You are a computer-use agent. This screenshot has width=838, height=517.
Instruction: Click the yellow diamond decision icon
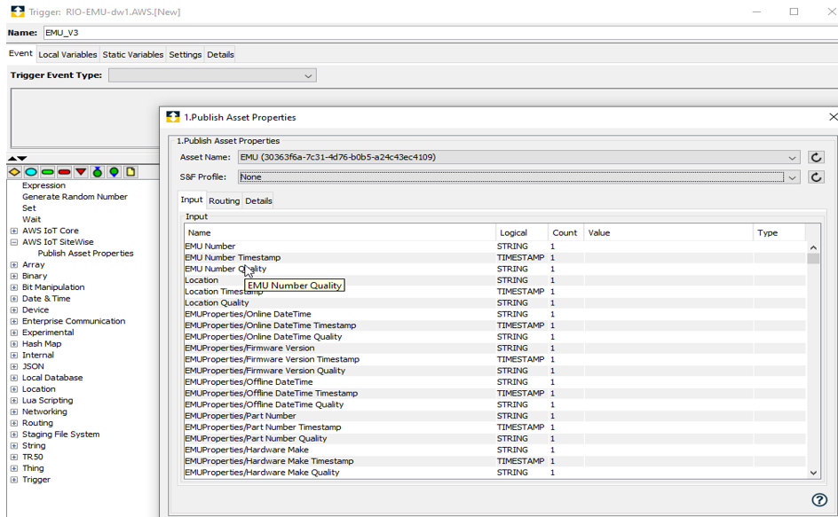[14, 172]
